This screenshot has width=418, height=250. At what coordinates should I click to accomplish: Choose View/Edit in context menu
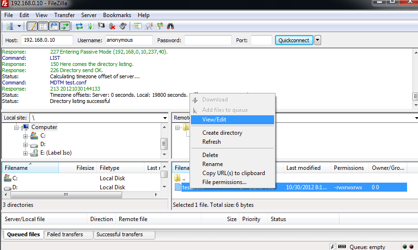pyautogui.click(x=232, y=120)
